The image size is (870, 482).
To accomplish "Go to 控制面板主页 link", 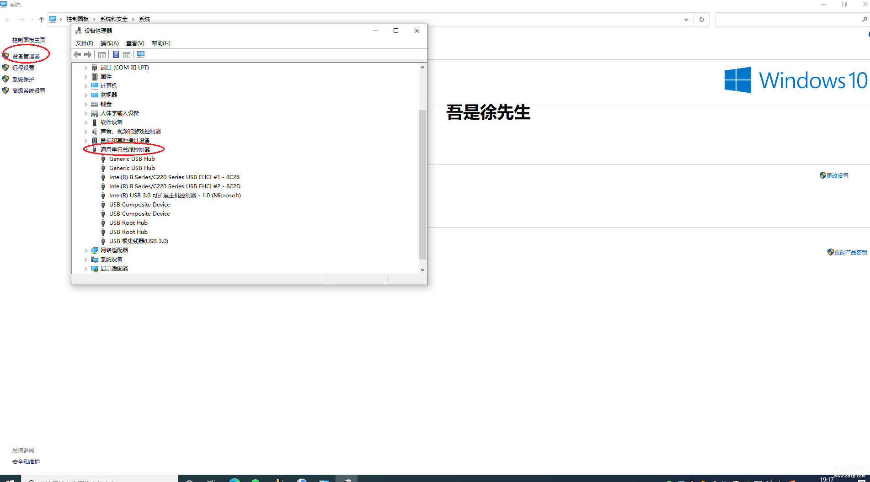I will [29, 40].
